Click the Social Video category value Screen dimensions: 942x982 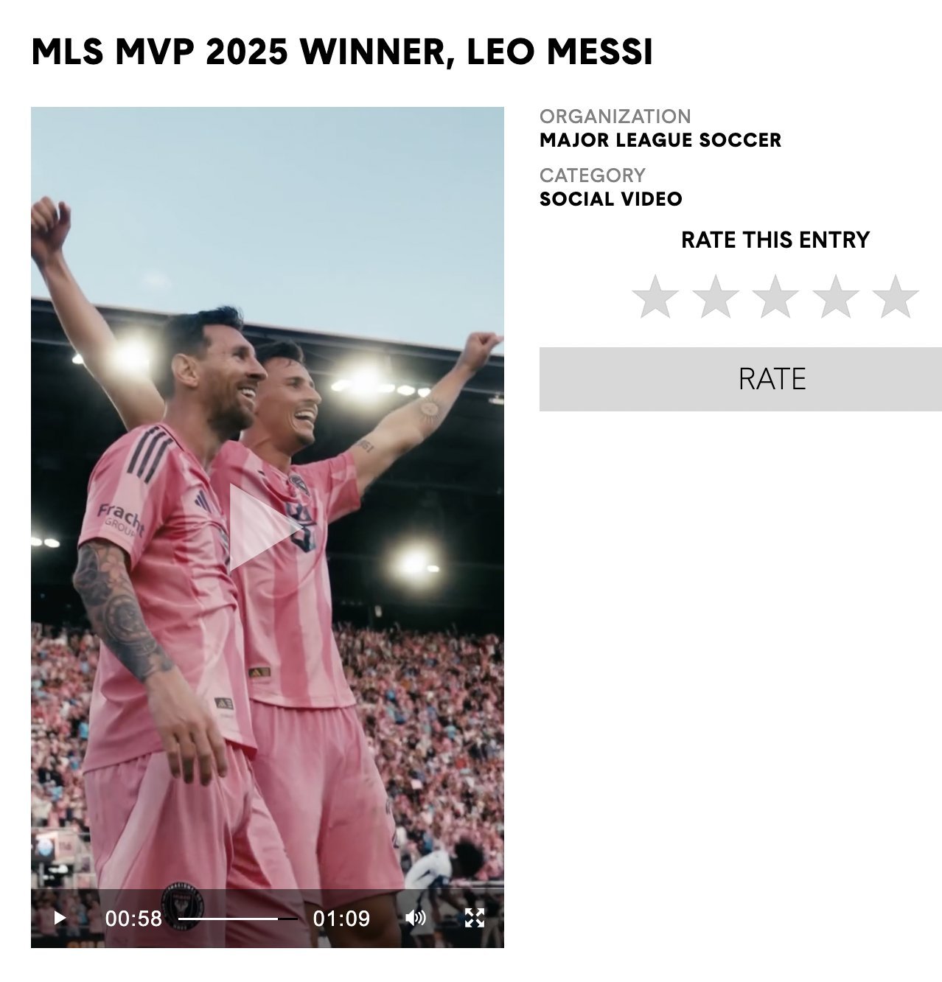(611, 199)
